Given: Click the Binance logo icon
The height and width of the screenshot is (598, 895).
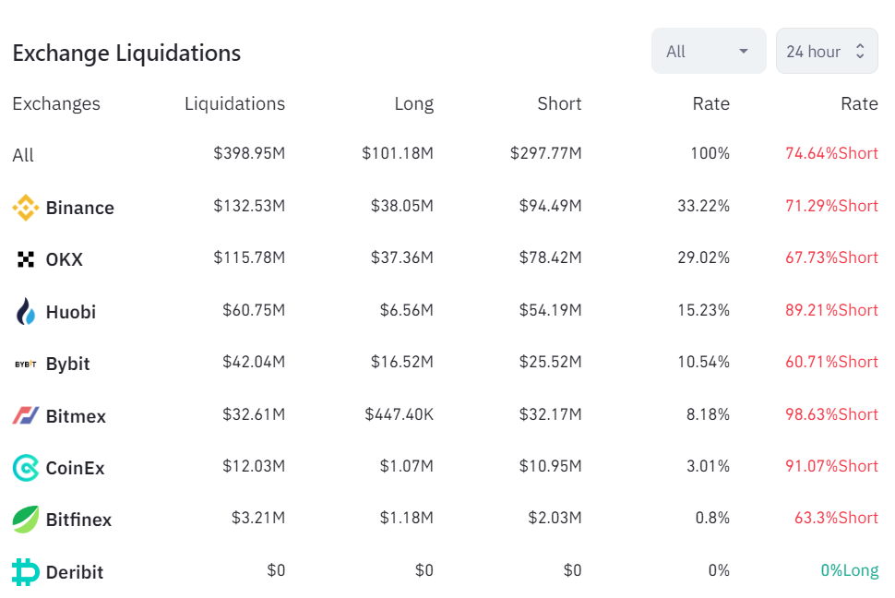Looking at the screenshot, I should 25,208.
